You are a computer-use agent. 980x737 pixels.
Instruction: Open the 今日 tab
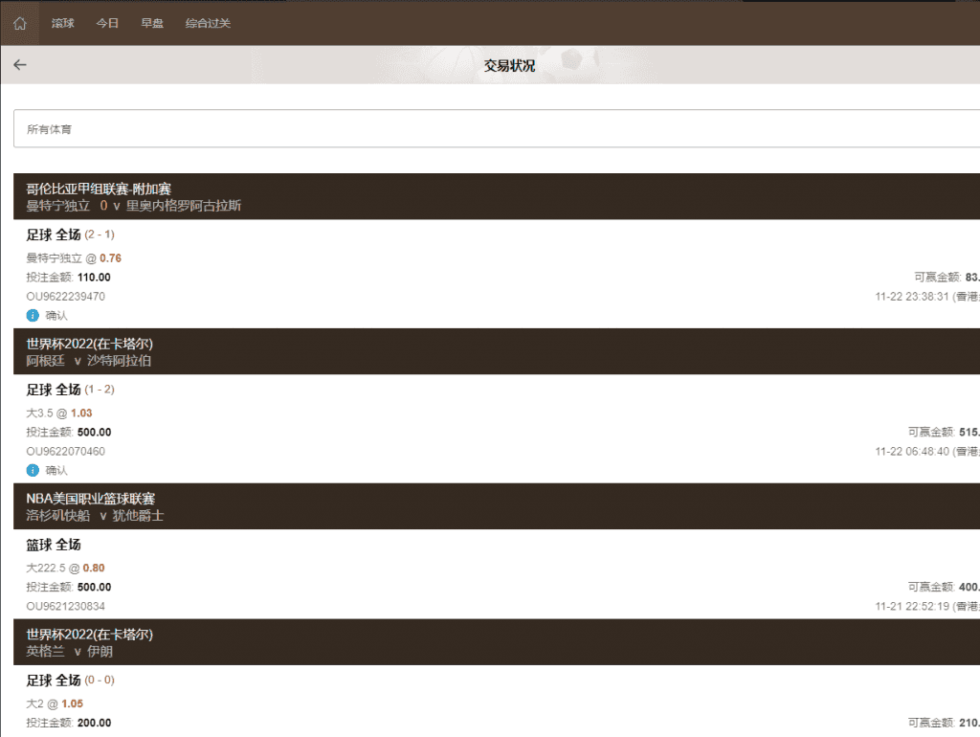point(107,23)
